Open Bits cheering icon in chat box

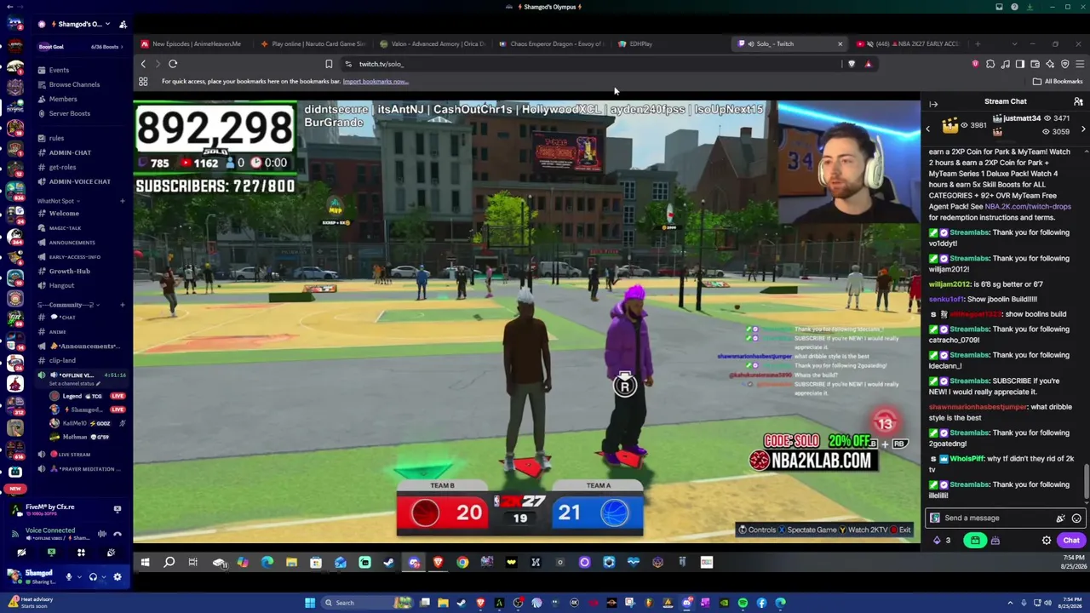point(1060,518)
